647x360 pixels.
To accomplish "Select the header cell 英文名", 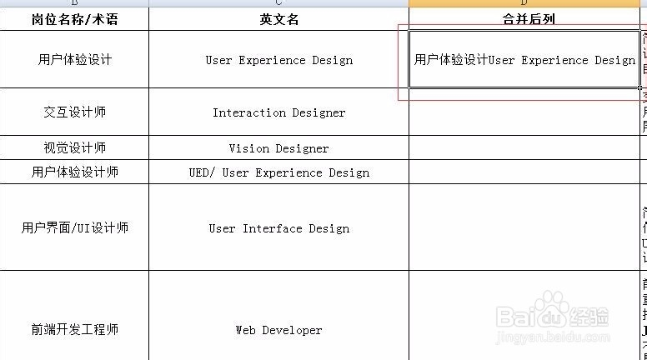I will pyautogui.click(x=279, y=19).
